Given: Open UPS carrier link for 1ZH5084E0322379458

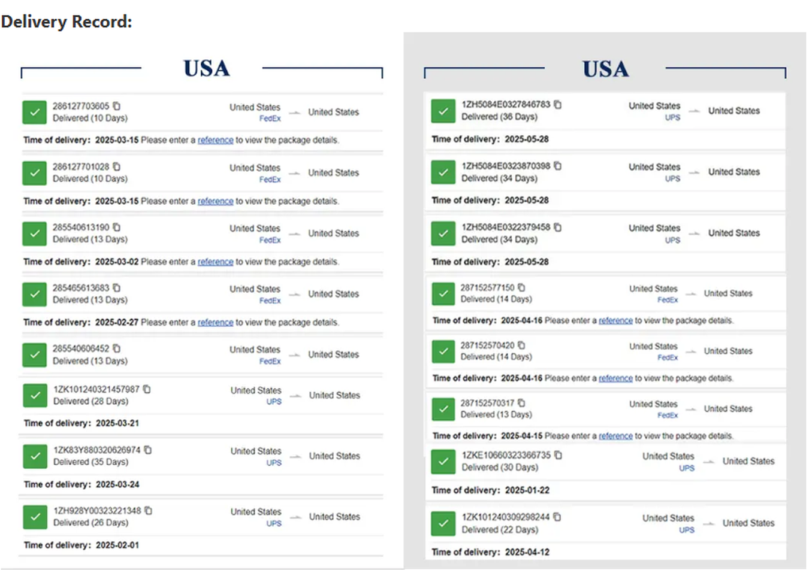Looking at the screenshot, I should click(672, 240).
